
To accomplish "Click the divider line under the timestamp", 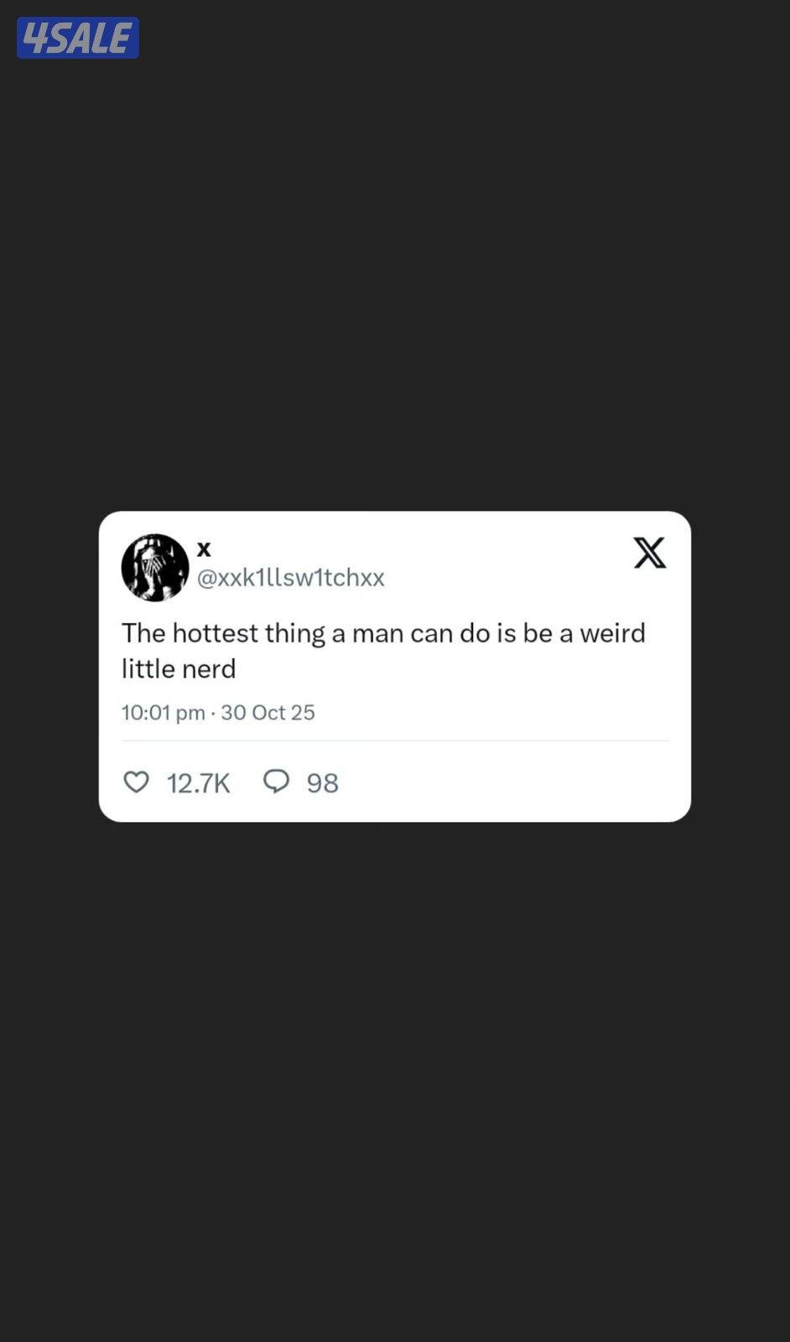I will click(x=395, y=741).
